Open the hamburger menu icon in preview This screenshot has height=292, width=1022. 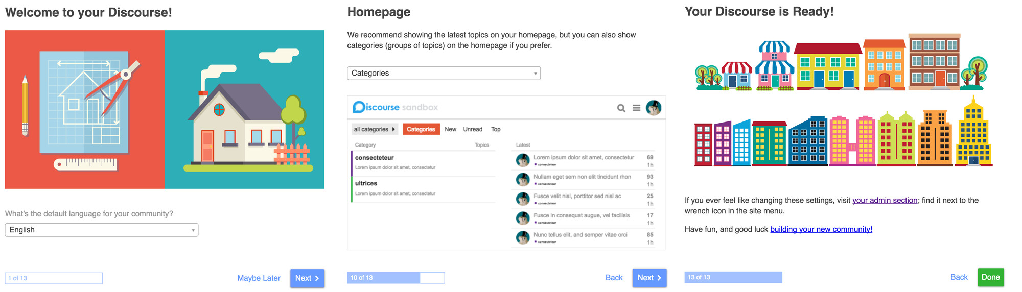[636, 108]
